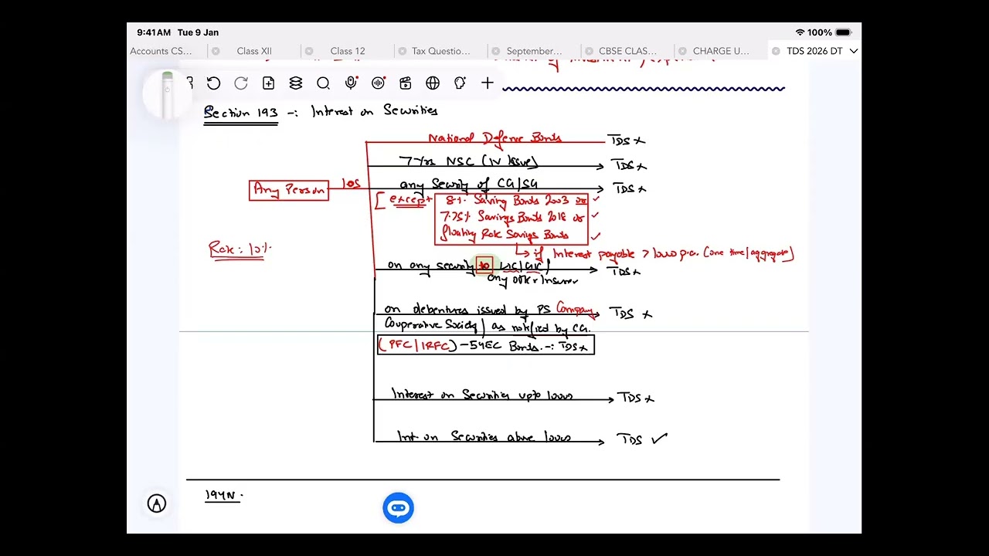This screenshot has height=556, width=989.
Task: Tap the partly hidden icon left of undo
Action: click(x=189, y=83)
